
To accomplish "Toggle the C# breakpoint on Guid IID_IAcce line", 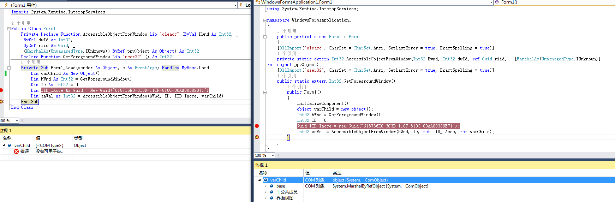I will (257, 126).
